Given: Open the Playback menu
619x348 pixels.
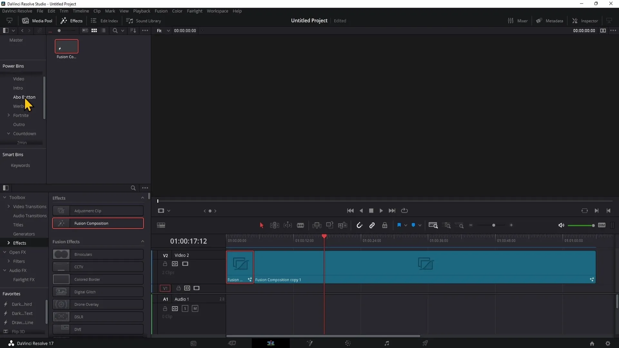Looking at the screenshot, I should 142,11.
